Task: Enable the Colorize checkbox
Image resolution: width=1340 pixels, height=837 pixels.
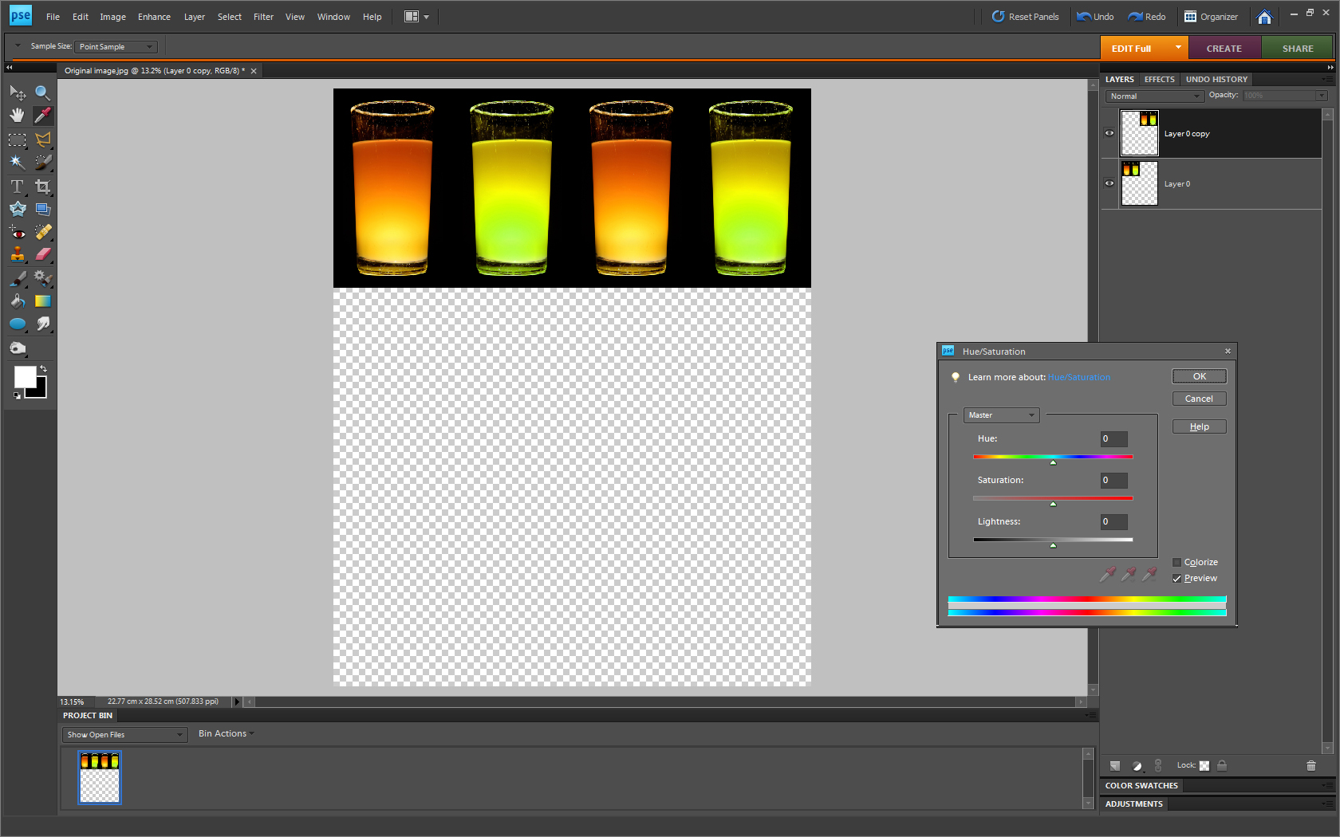Action: click(1176, 562)
